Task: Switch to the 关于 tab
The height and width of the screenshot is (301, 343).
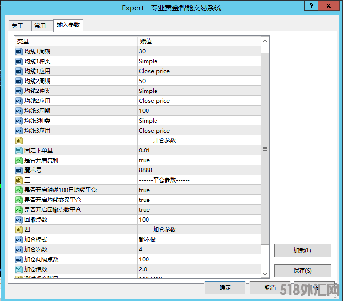Action: [20, 25]
